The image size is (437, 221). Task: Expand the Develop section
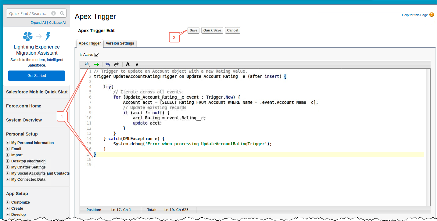click(x=8, y=215)
